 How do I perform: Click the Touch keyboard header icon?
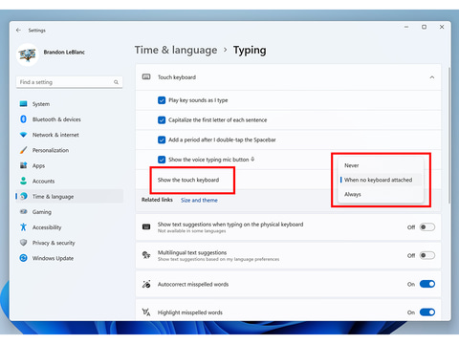click(x=146, y=77)
